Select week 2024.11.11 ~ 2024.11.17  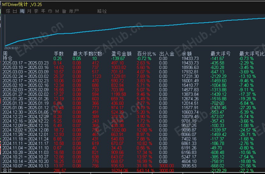(25, 143)
